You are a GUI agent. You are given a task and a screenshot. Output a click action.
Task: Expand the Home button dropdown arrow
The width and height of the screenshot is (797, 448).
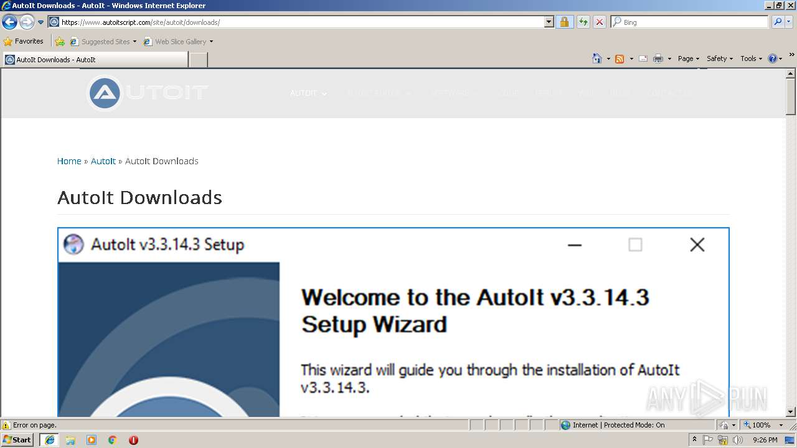click(x=608, y=58)
